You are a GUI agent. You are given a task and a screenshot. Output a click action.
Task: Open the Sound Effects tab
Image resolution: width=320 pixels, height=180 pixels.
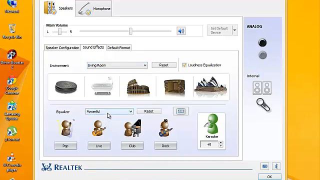tap(93, 47)
